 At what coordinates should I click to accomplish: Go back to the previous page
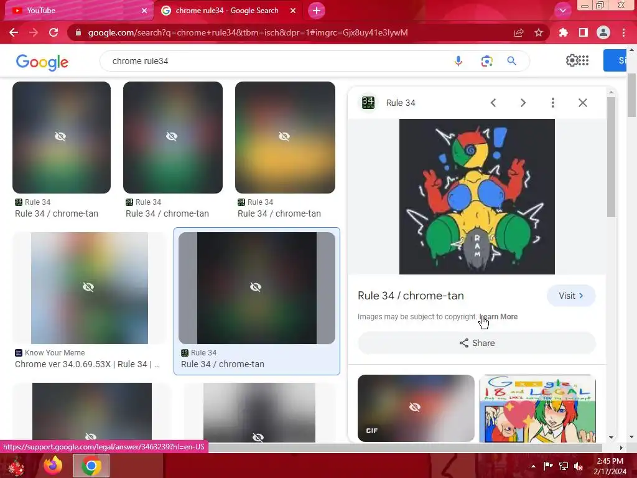point(14,32)
